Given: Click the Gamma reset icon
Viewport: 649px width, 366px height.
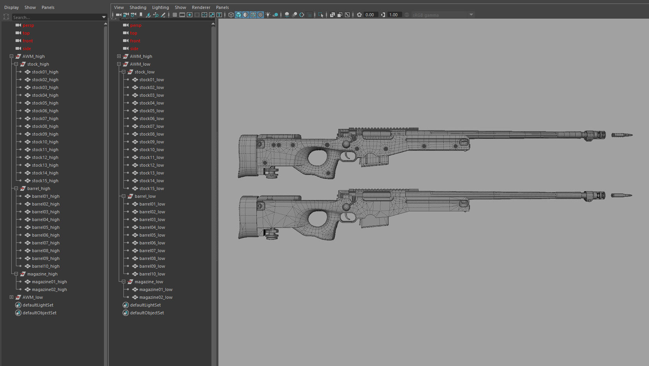Looking at the screenshot, I should tap(383, 15).
